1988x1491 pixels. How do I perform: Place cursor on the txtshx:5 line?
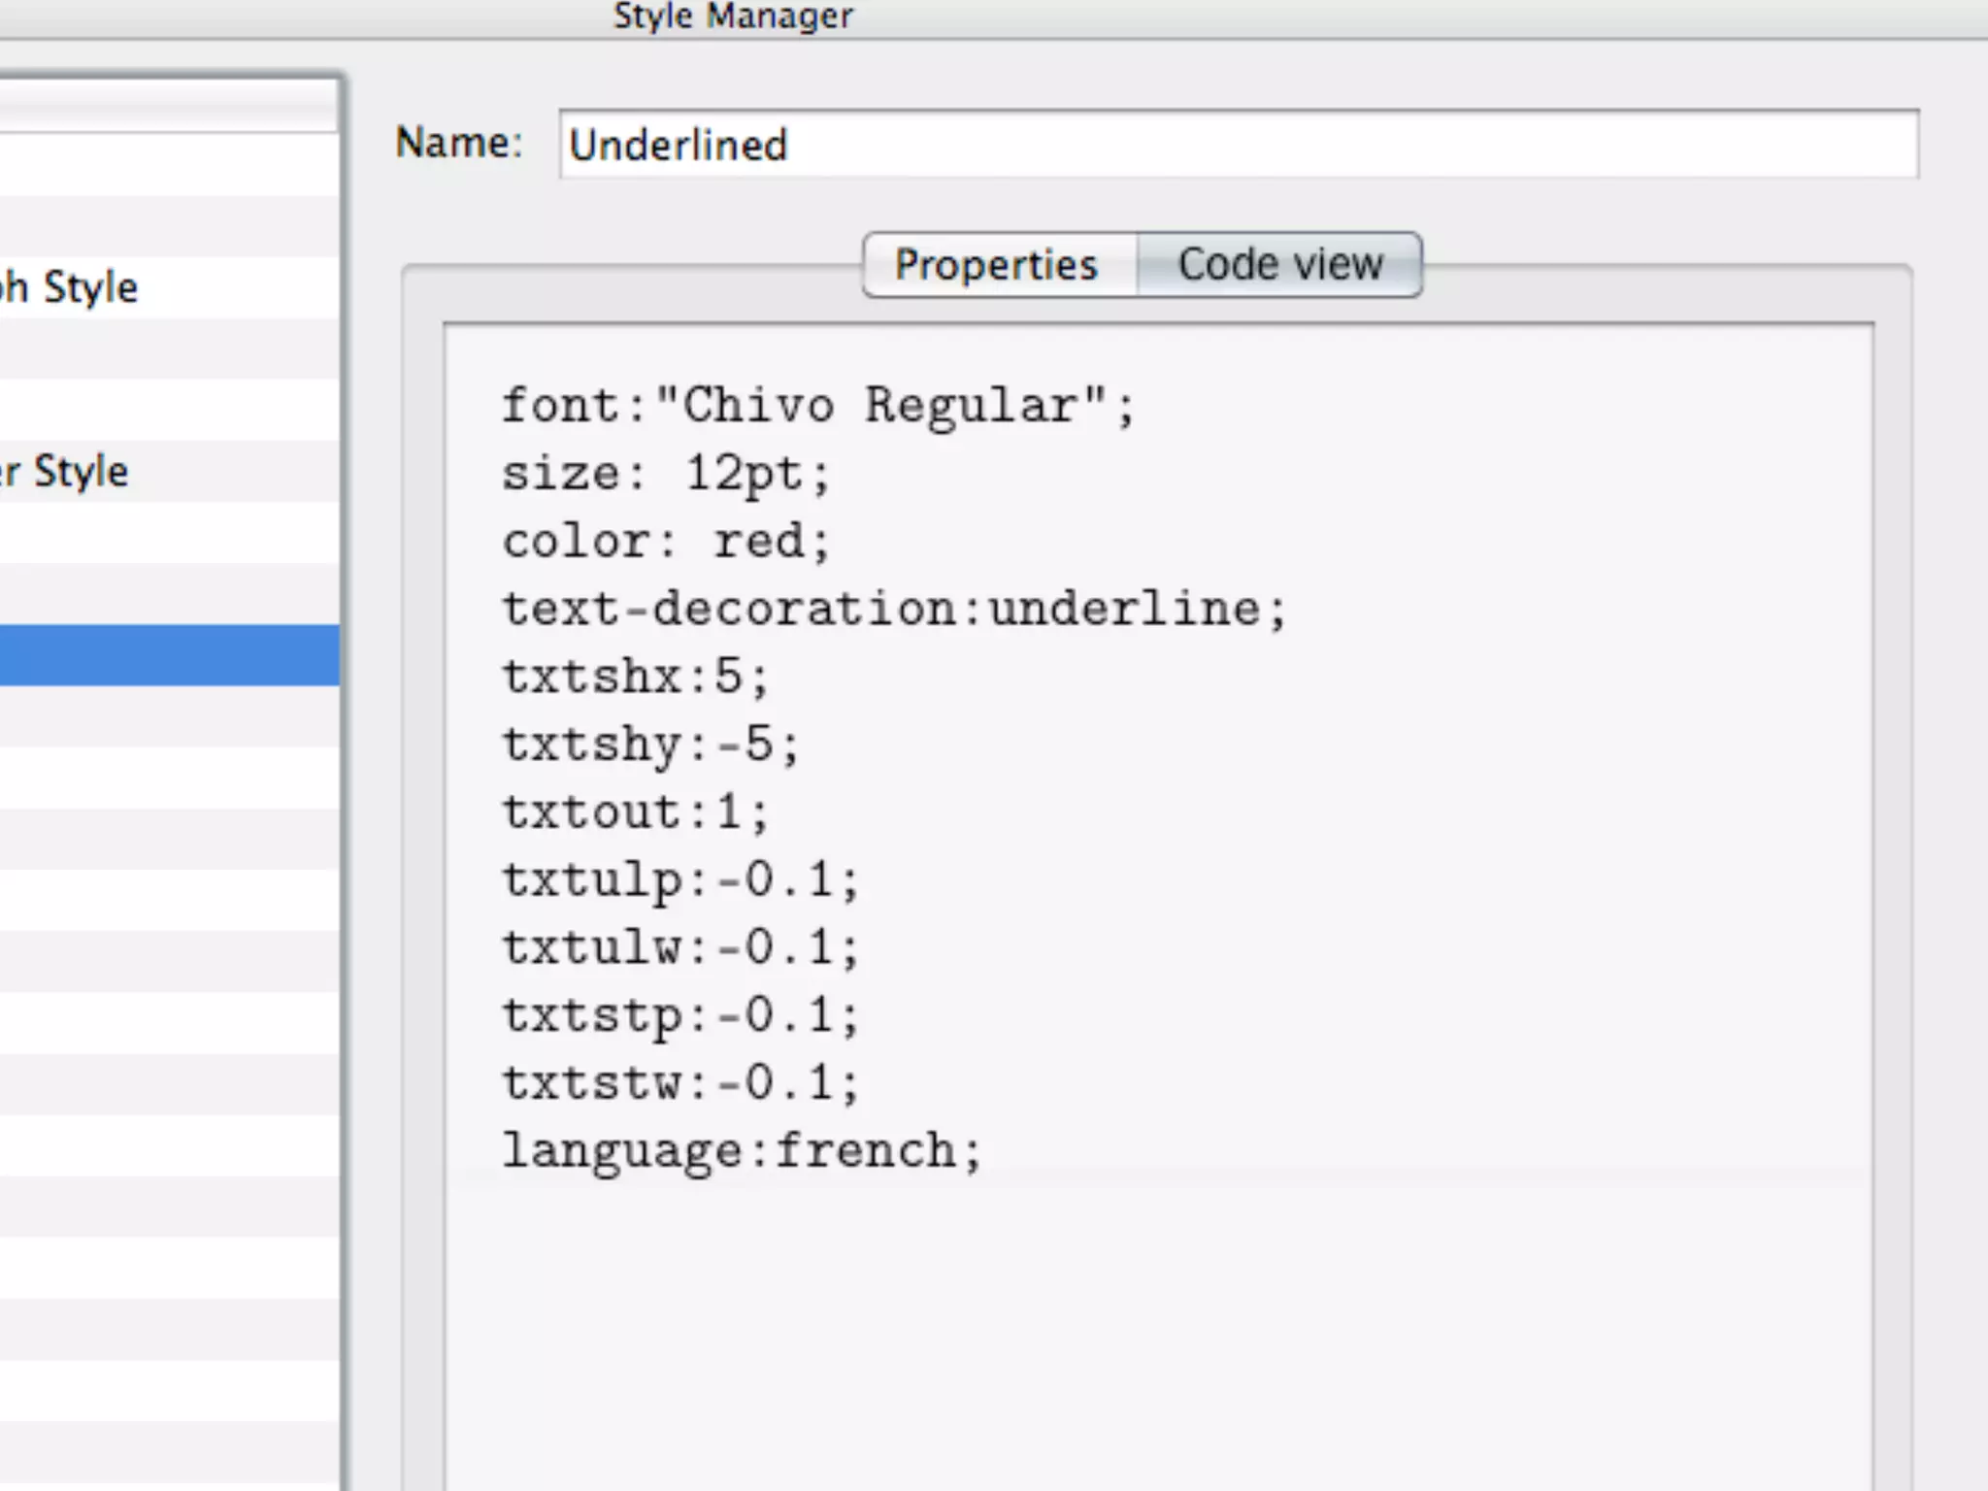[x=635, y=677]
